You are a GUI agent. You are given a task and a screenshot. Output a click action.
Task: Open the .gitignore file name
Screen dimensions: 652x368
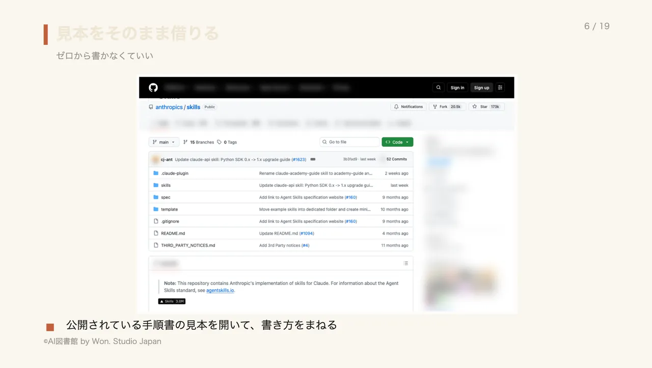click(170, 221)
